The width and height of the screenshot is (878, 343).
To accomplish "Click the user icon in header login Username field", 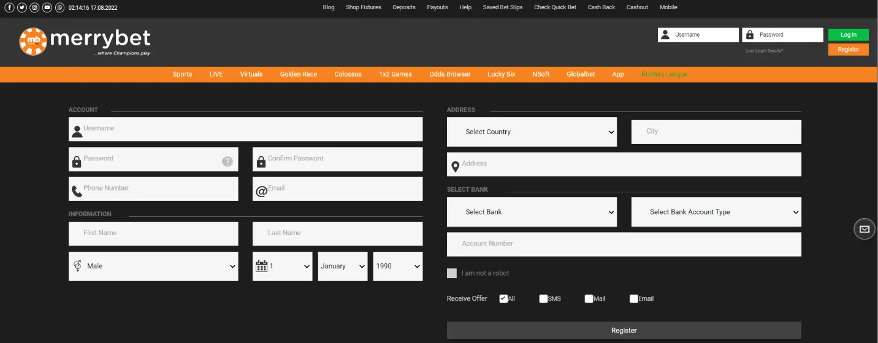I will (665, 35).
